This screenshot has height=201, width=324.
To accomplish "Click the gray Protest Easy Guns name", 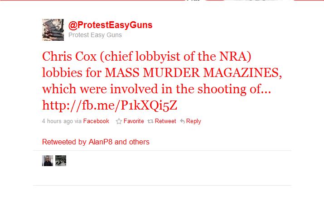I will click(x=95, y=35).
